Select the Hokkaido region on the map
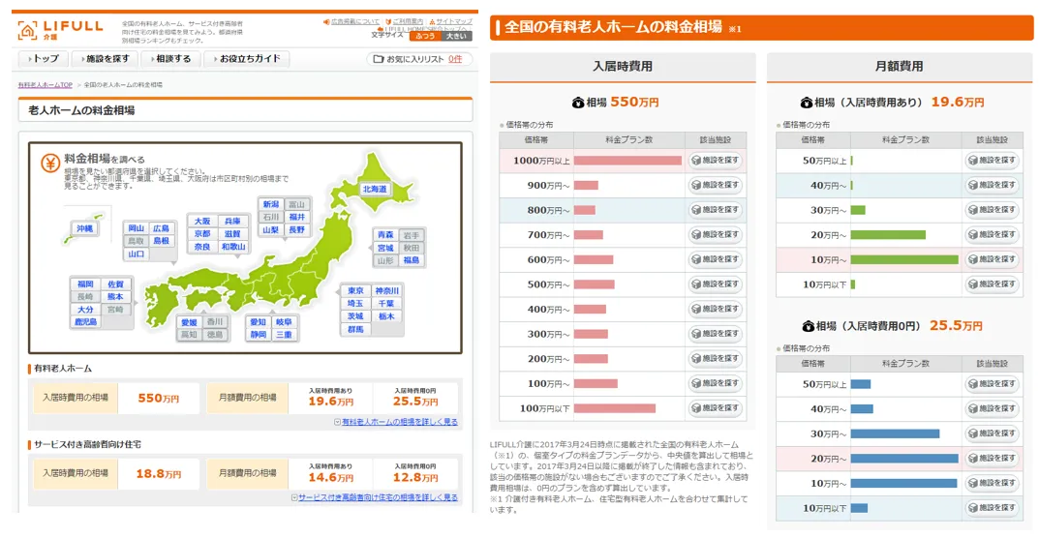Screen dimensions: 1039x538 click(374, 189)
